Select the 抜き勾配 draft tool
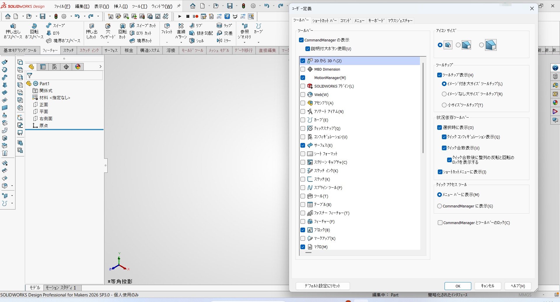560x302 pixels. pos(201,33)
